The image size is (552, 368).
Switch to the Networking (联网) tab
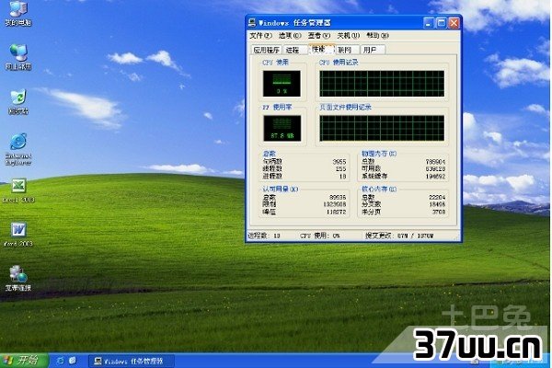click(347, 50)
